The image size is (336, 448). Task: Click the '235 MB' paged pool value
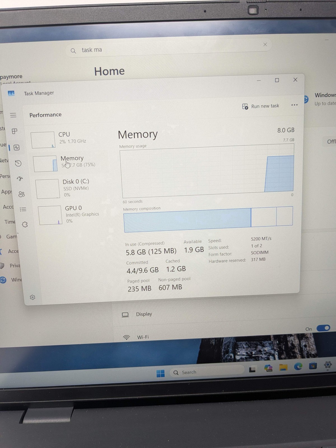139,289
